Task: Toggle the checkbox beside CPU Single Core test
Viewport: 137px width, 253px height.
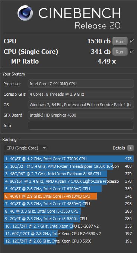Action: (x=132, y=52)
